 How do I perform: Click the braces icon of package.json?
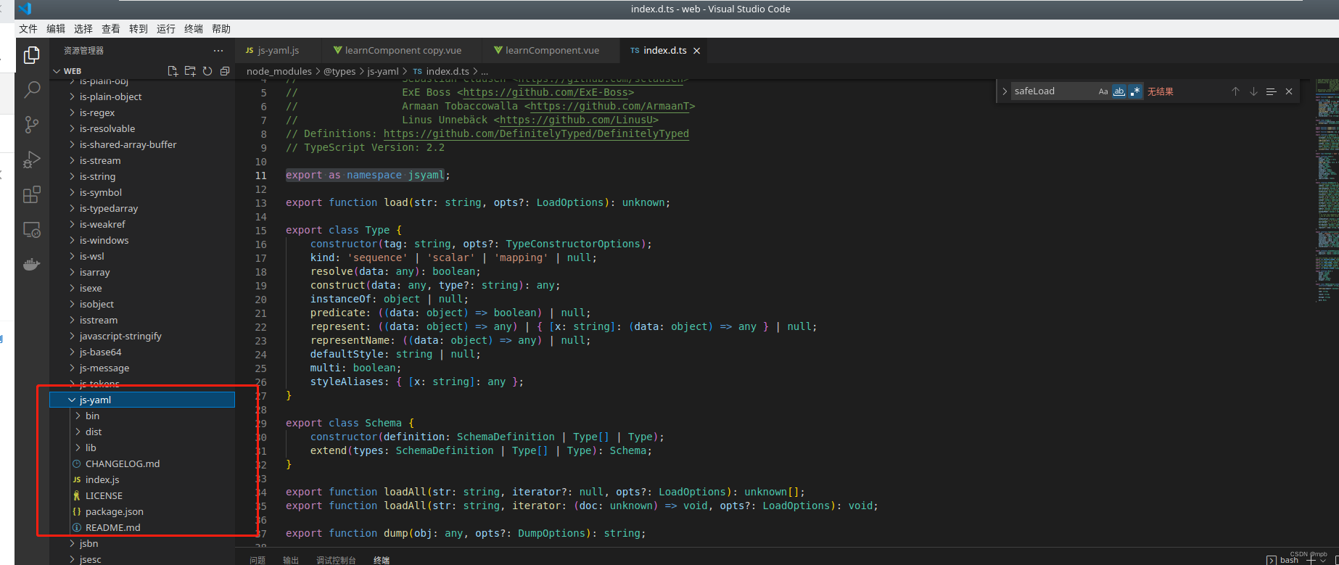pos(77,511)
